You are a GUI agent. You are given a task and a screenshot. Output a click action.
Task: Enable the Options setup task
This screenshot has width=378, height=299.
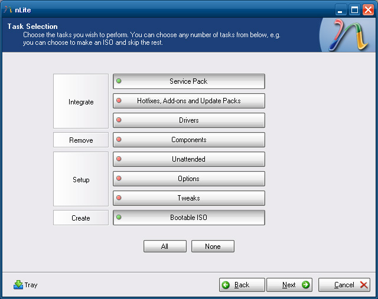(x=188, y=179)
